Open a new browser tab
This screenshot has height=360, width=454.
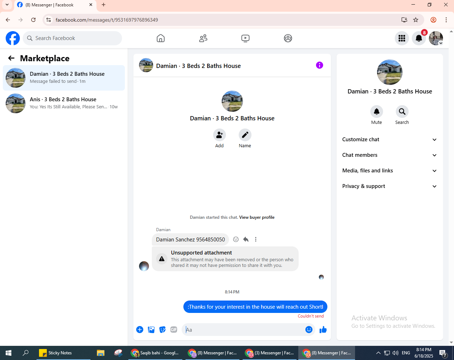[x=104, y=5]
